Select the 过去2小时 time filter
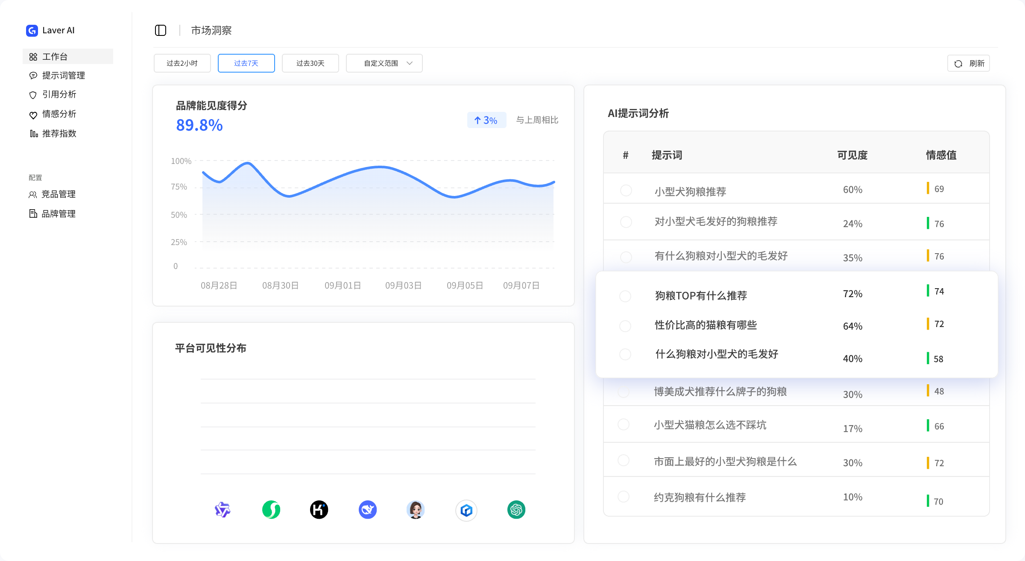 coord(182,63)
